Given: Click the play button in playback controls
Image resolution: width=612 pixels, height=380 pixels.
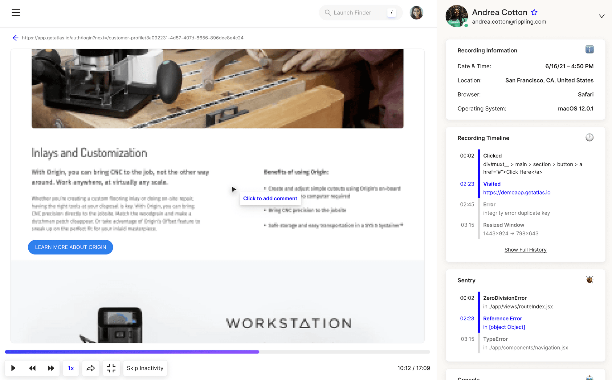Looking at the screenshot, I should tap(13, 368).
